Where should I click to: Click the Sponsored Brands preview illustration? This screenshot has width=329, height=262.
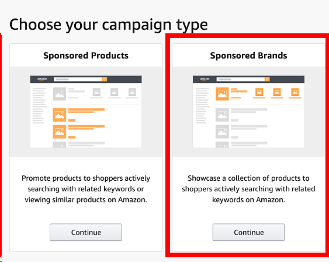[x=248, y=112]
